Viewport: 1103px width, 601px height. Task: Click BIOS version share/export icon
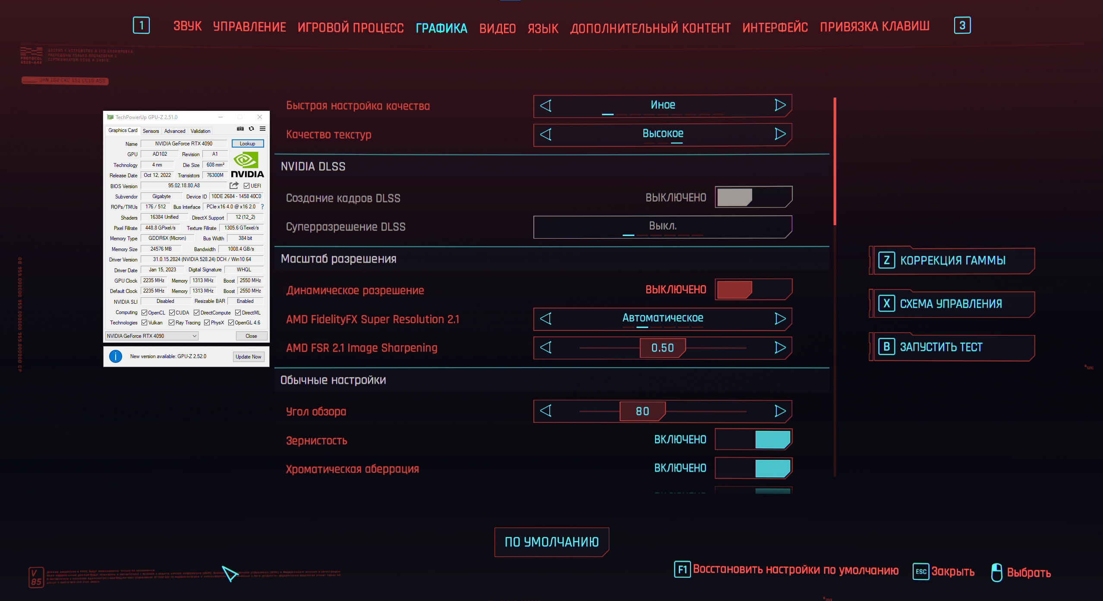click(x=234, y=186)
